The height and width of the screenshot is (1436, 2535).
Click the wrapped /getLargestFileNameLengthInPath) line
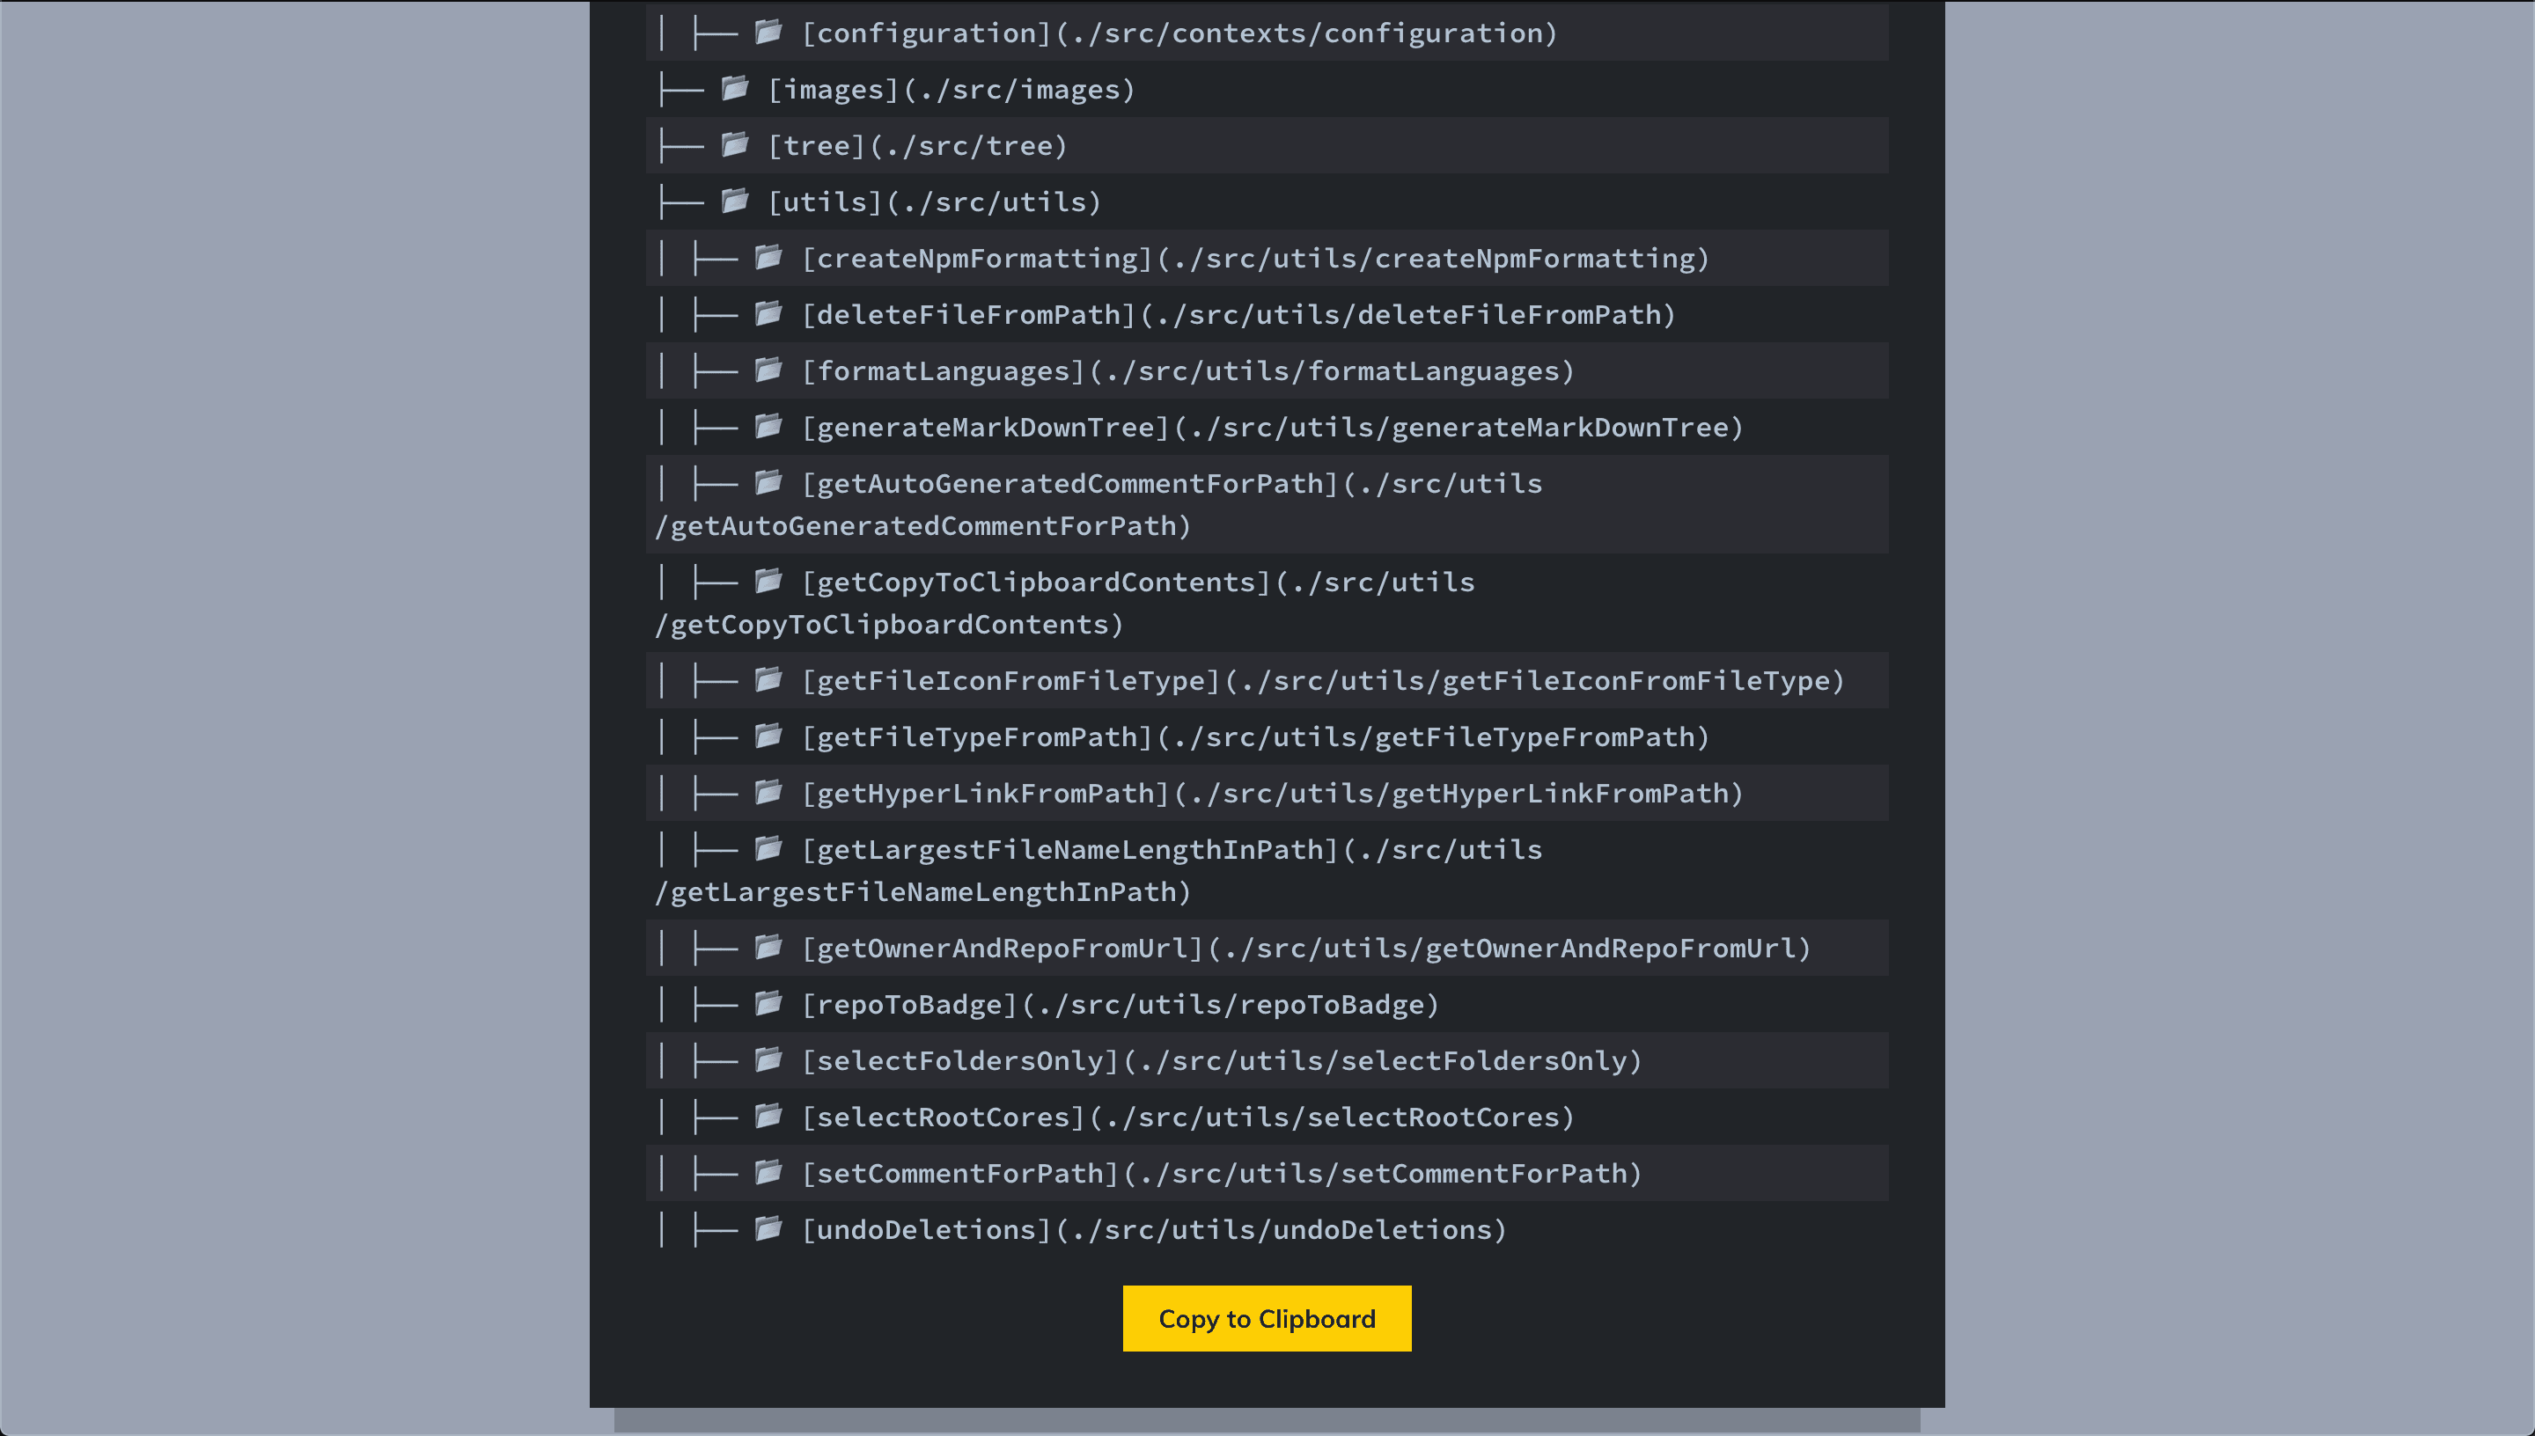[x=923, y=891]
